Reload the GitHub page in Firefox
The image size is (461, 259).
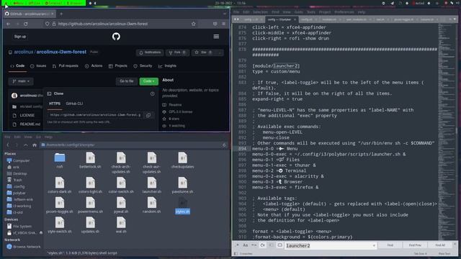click(x=26, y=24)
